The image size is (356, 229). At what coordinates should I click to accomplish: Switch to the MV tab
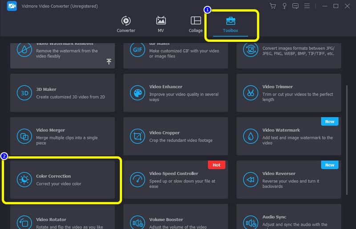coord(161,24)
